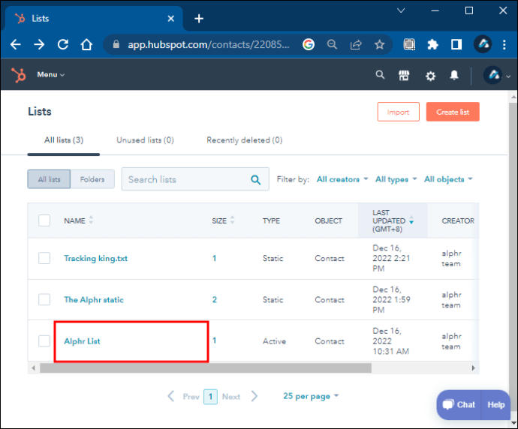This screenshot has height=429, width=518.
Task: Switch to the Recently deleted tab
Action: 244,140
